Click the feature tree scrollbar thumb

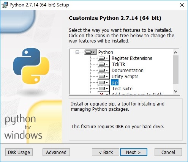[176, 69]
